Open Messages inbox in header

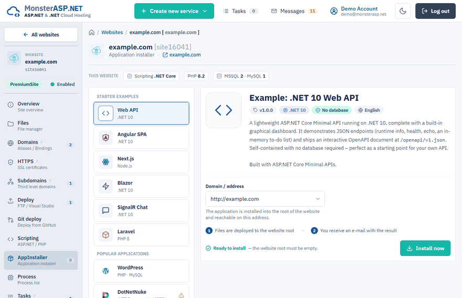pyautogui.click(x=294, y=11)
